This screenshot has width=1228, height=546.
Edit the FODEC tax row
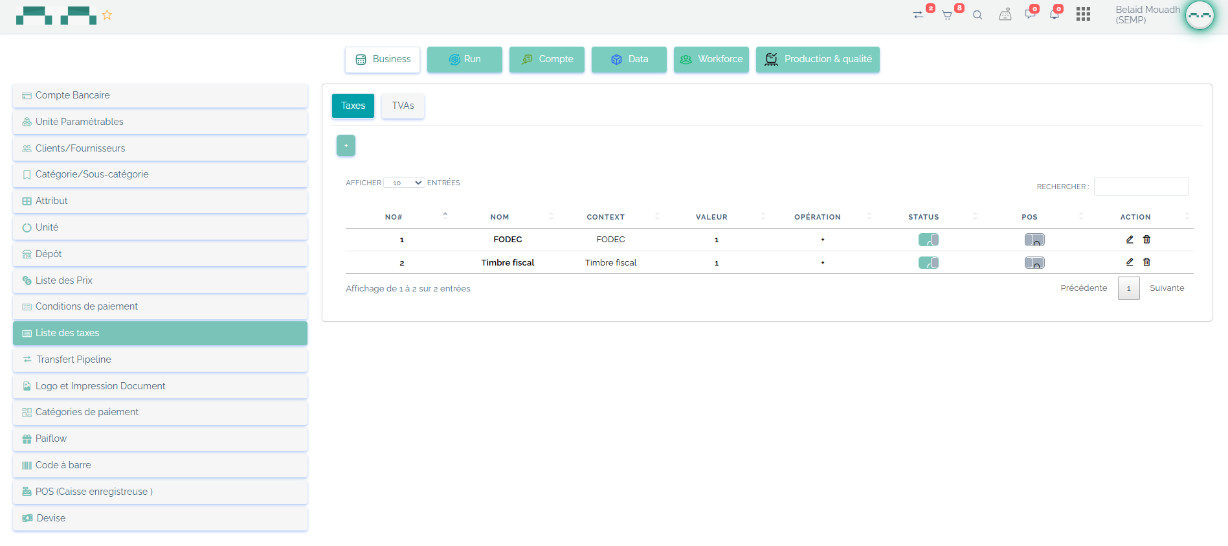1130,239
